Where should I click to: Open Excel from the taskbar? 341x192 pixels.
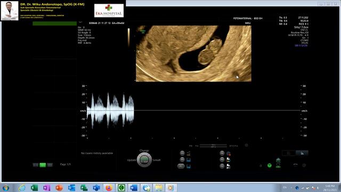point(34,188)
